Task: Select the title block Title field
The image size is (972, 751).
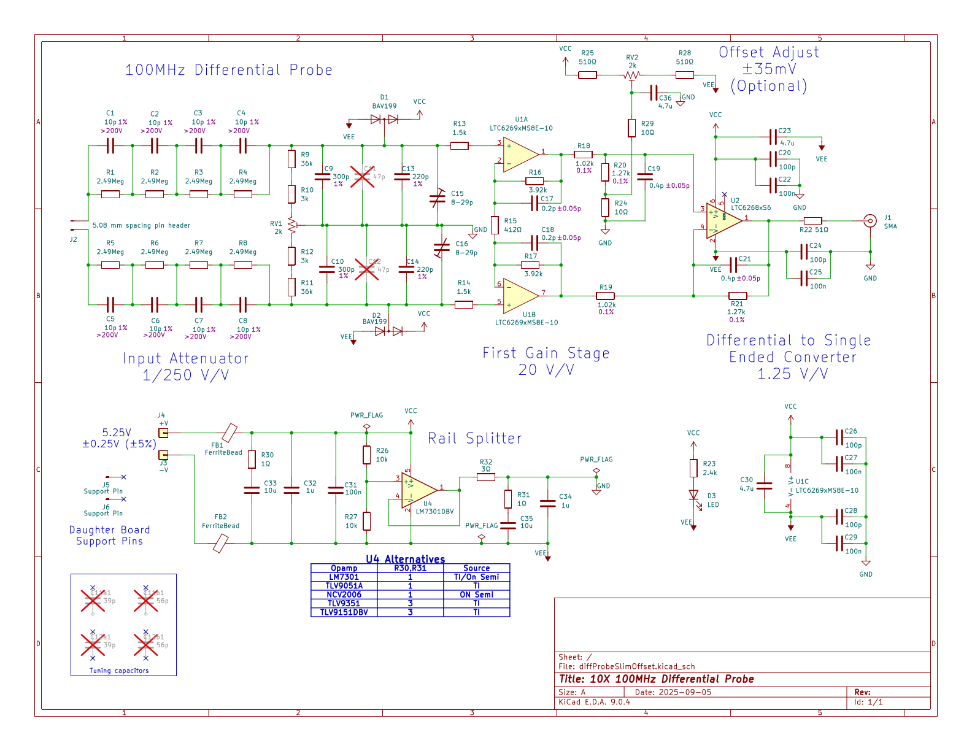Action: pos(656,679)
